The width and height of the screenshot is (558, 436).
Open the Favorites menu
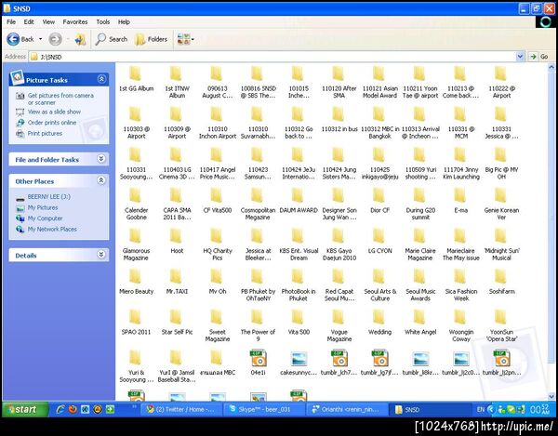(75, 20)
